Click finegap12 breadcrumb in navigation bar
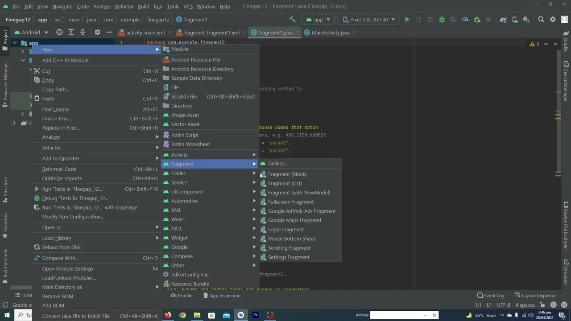This screenshot has width=571, height=321. (x=158, y=20)
